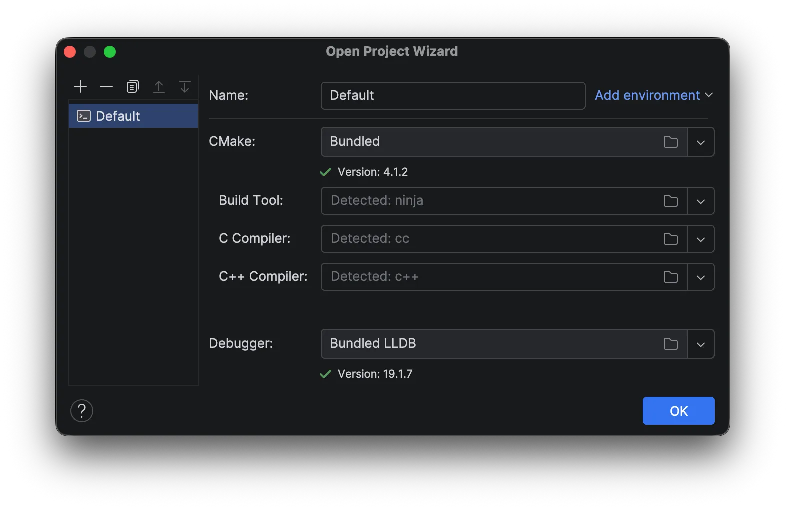Remove the selected toolchain with minus icon
Screen dimensions: 786x510
106,87
